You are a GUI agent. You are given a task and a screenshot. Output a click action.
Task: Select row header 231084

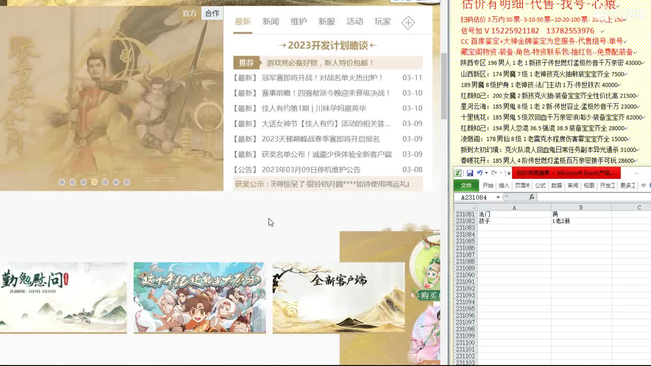coord(465,234)
